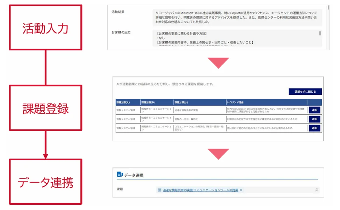Select 選択 for the コミュニケーションの円滑化 row

[314, 128]
